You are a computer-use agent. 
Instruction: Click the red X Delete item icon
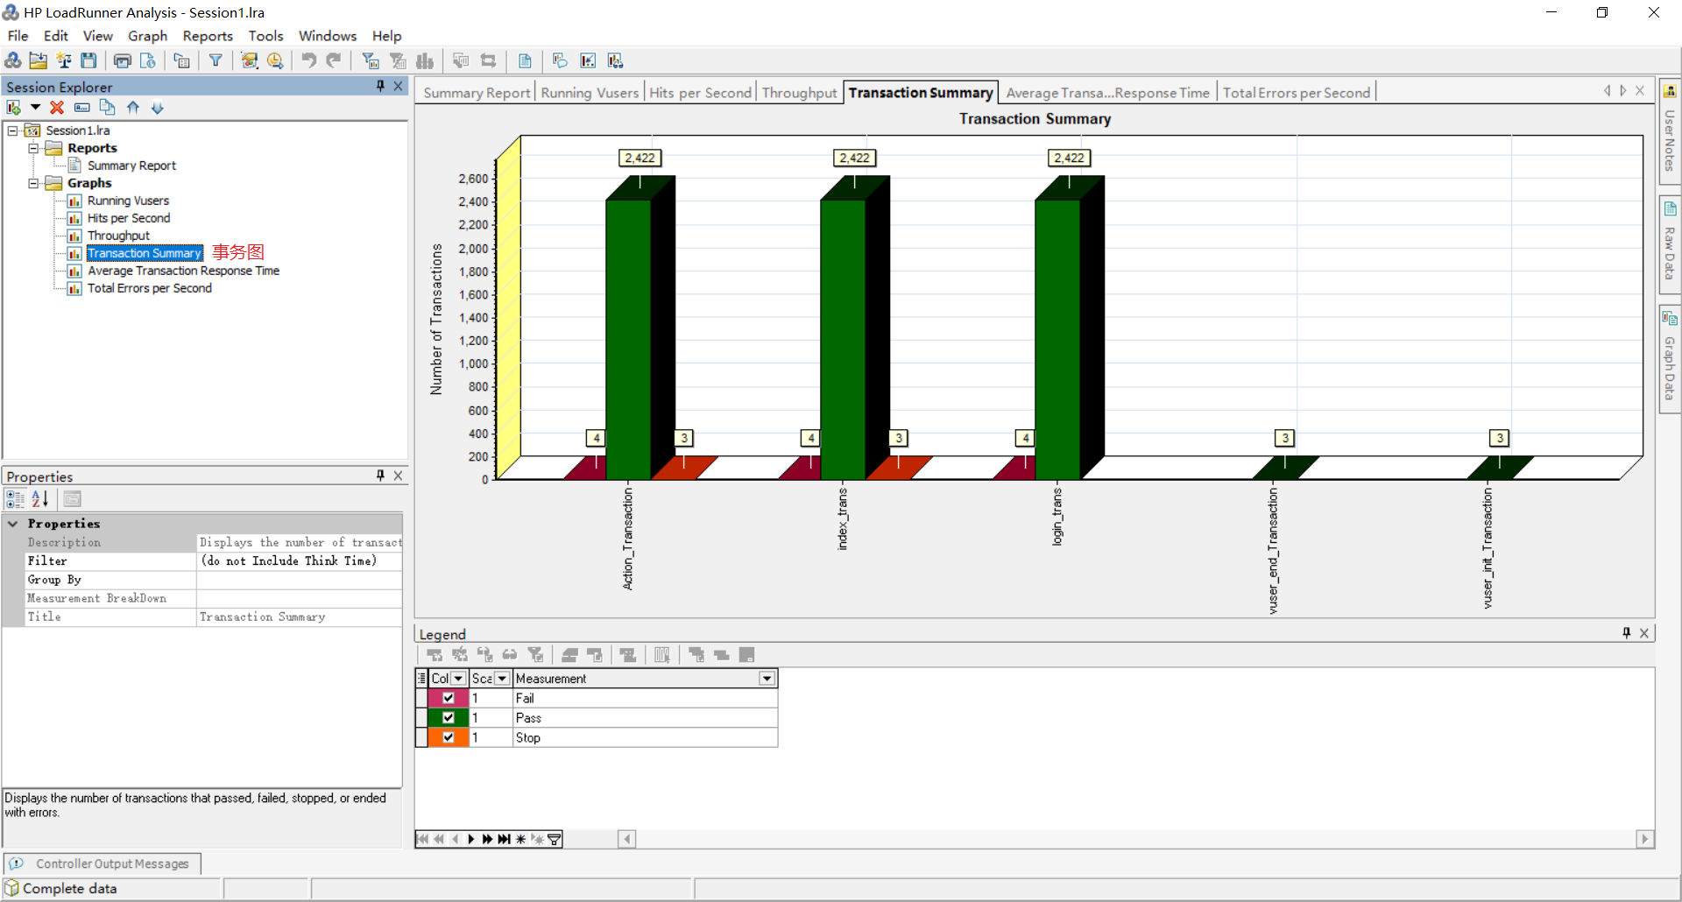(57, 108)
